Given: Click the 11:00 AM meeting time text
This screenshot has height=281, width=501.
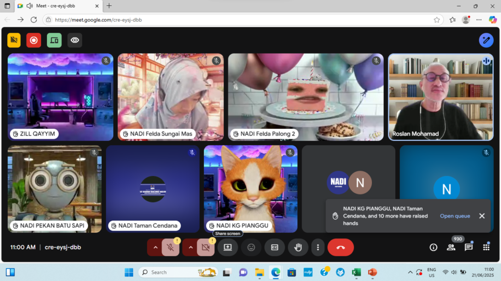Looking at the screenshot, I should (23, 247).
